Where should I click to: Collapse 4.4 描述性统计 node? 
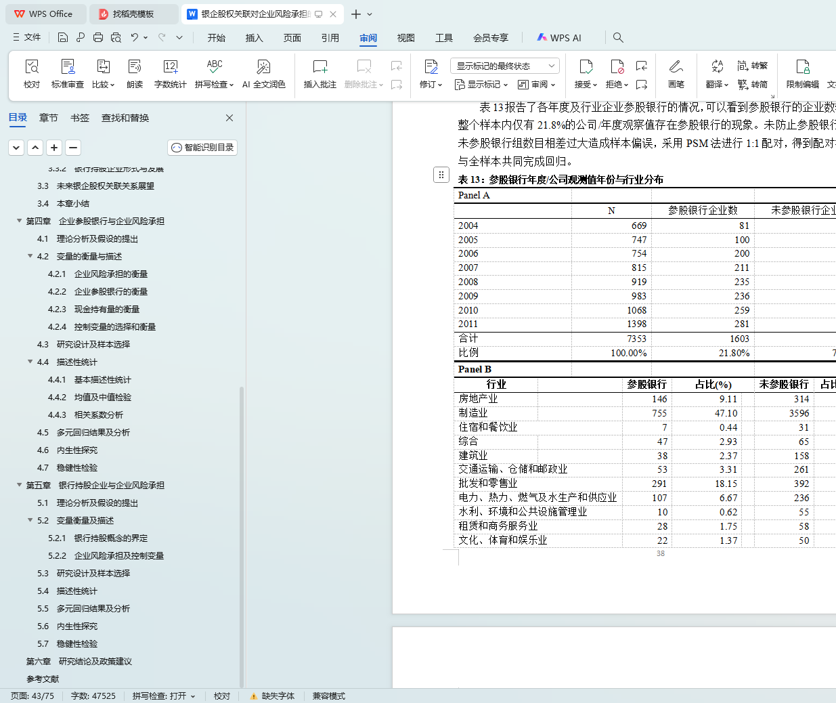click(30, 362)
